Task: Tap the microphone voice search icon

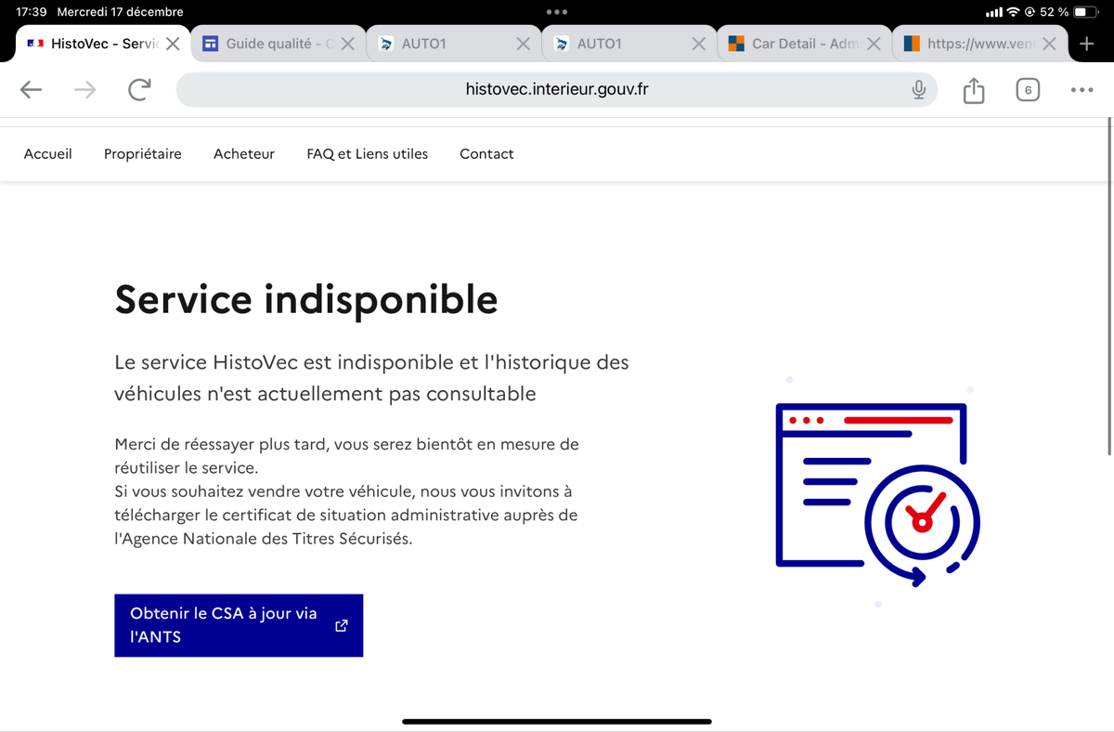Action: point(918,89)
